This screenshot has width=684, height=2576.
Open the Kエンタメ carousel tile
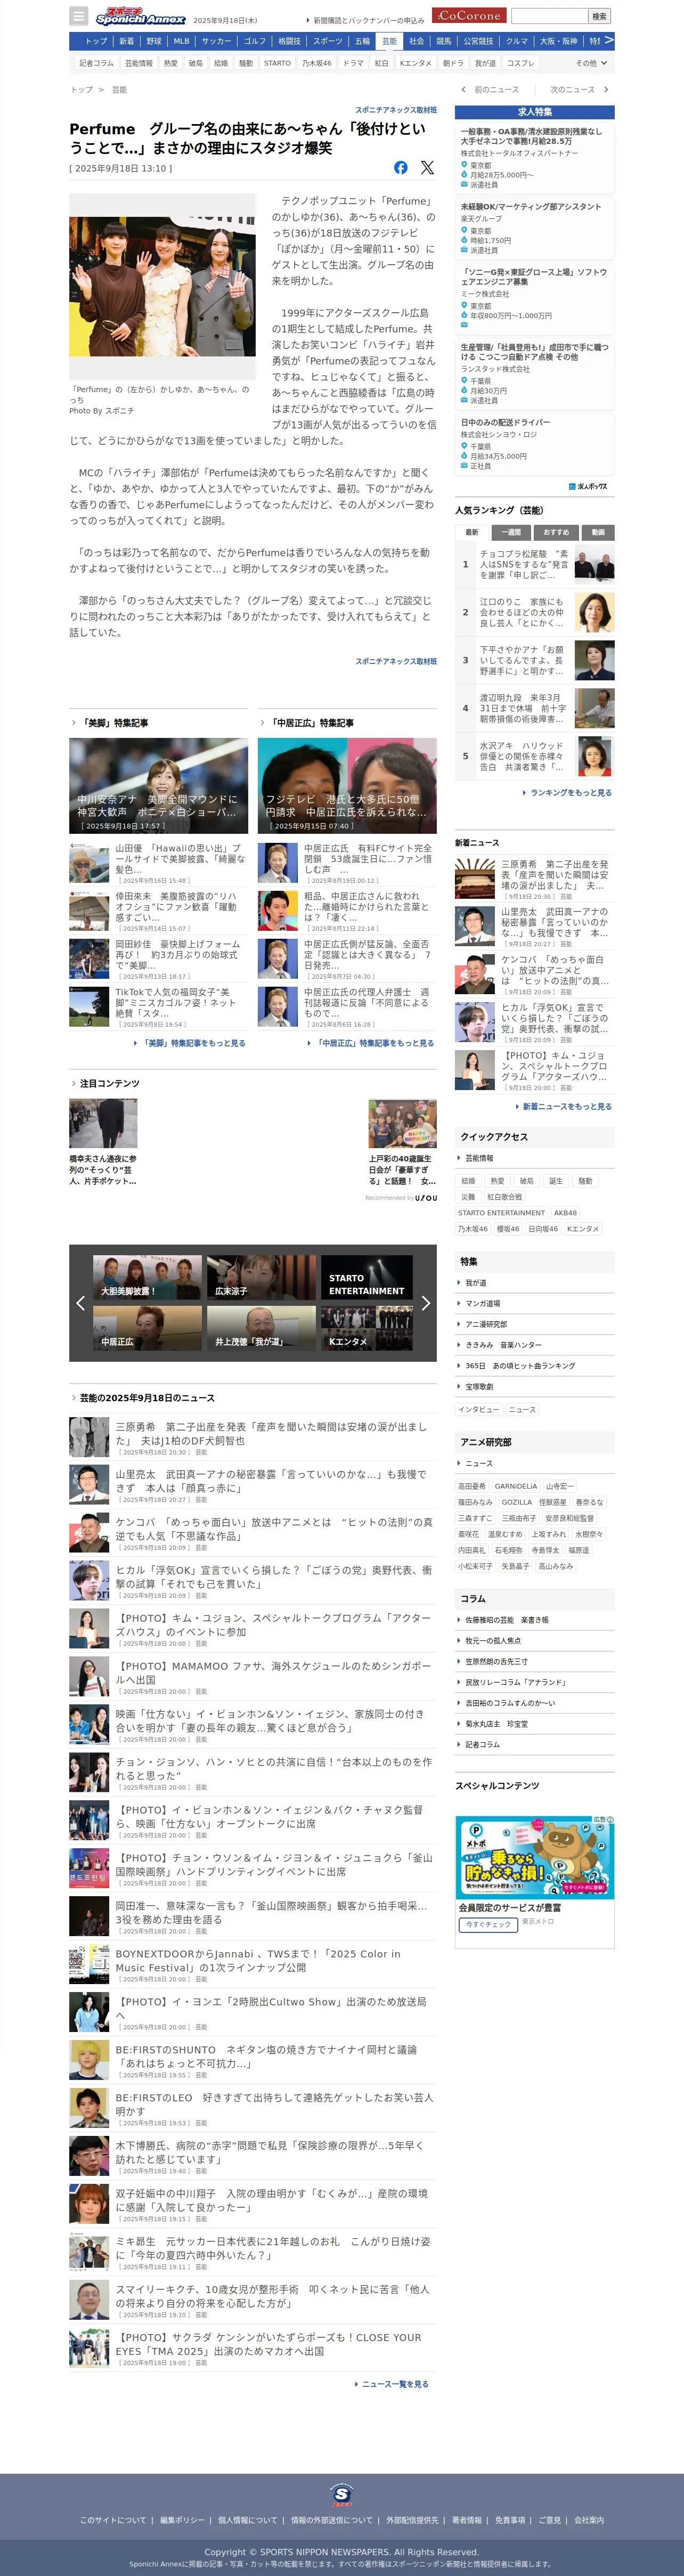367,1328
